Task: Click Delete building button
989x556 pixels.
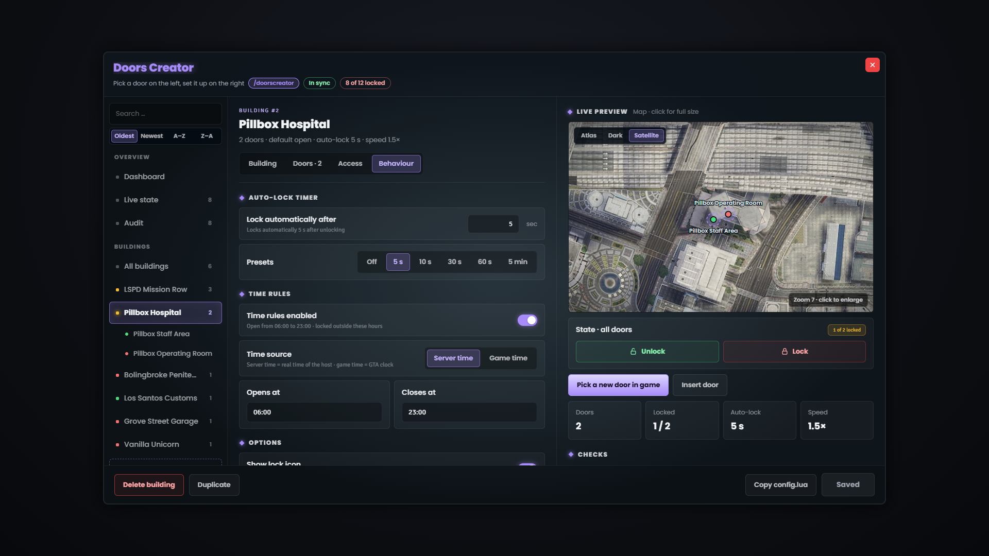Action: 149,485
